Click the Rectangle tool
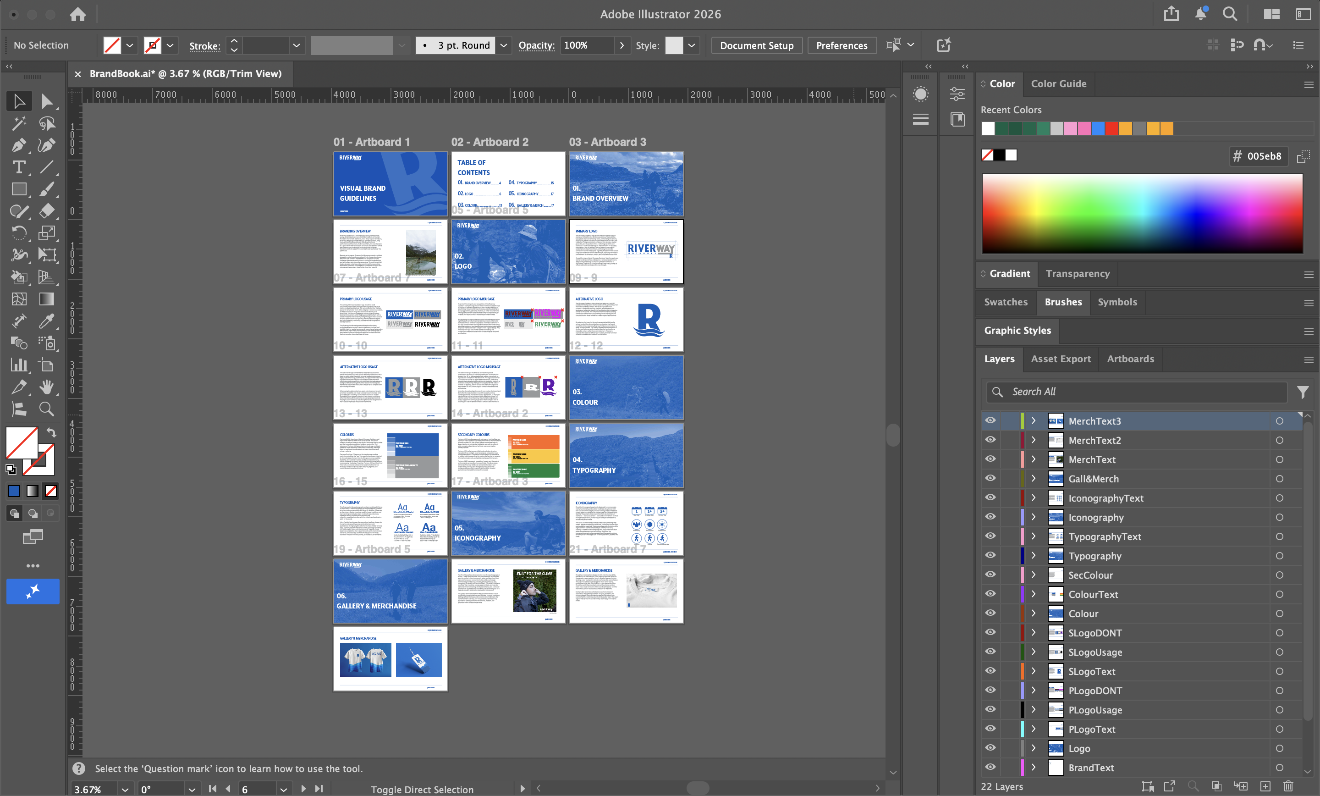The height and width of the screenshot is (796, 1320). 19,189
